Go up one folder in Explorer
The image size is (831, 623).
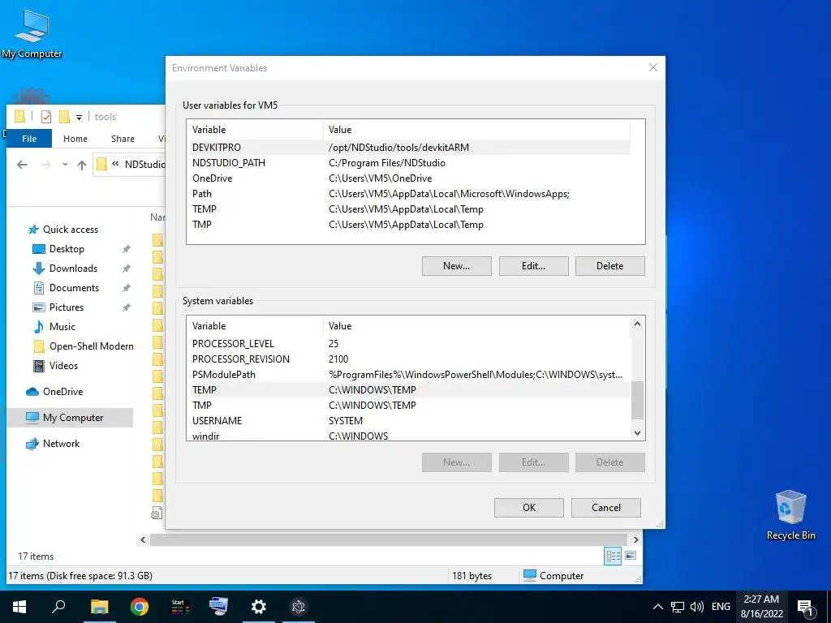[x=82, y=165]
